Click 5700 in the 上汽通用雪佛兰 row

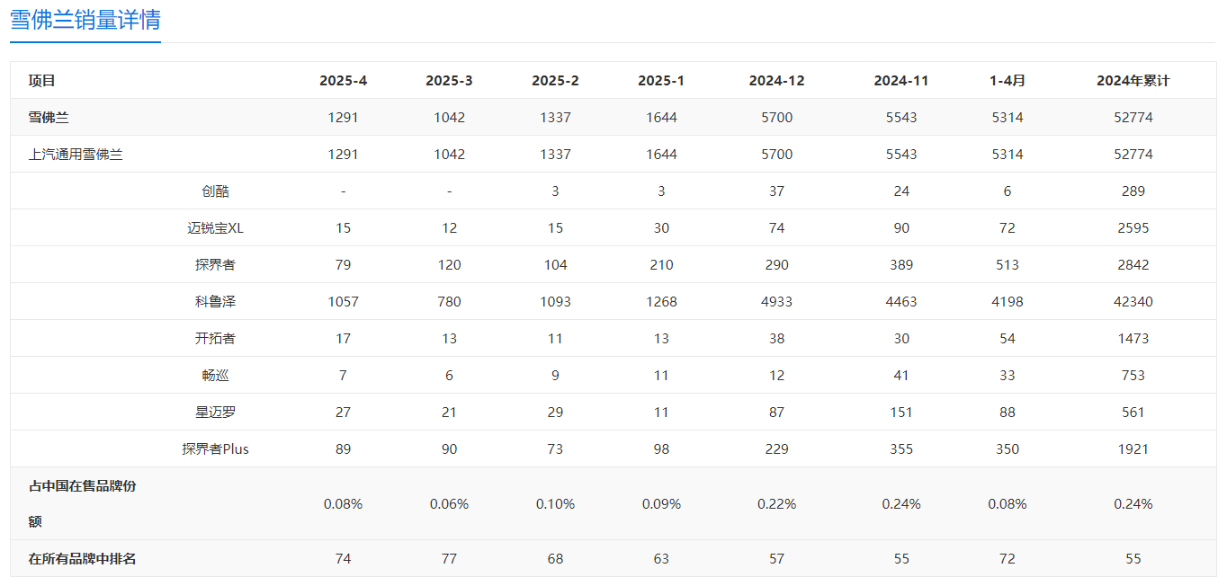777,155
